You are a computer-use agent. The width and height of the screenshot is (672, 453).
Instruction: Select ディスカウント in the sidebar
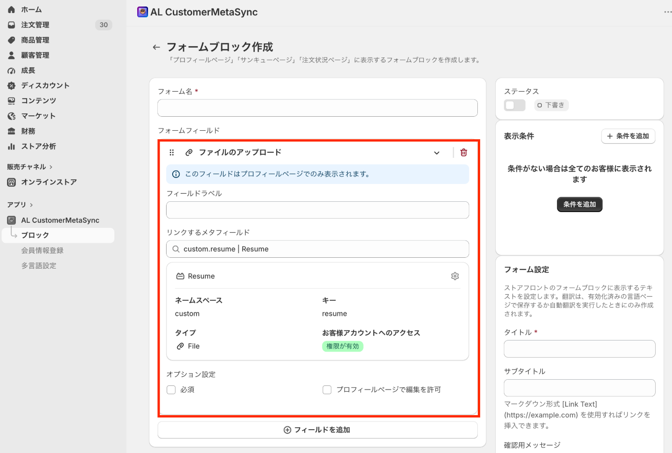click(45, 85)
